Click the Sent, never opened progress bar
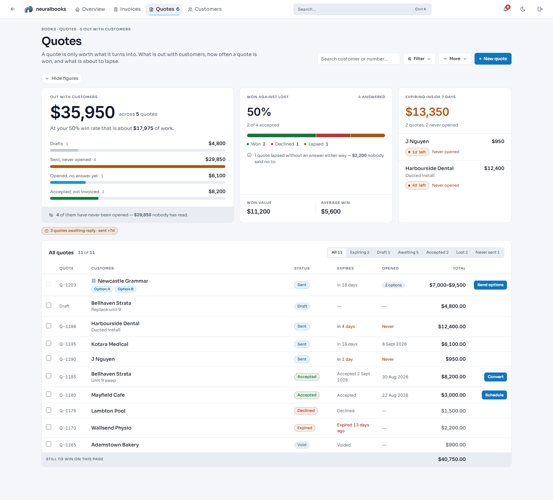 click(138, 167)
